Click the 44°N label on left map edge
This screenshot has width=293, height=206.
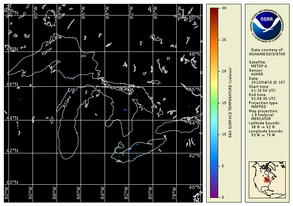(x=12, y=118)
